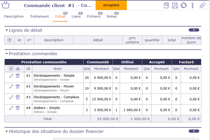Switch to the Description tab
The image size is (210, 140).
click(14, 16)
